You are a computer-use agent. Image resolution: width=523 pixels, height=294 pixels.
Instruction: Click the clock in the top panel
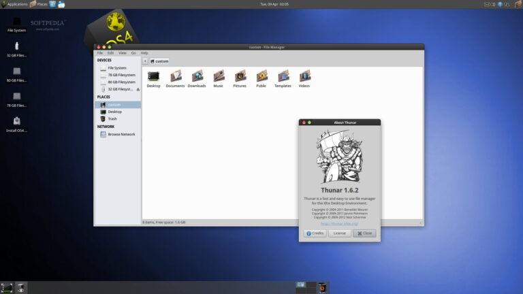[274, 4]
